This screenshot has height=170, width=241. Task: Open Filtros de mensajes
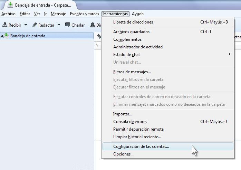[x=168, y=72]
